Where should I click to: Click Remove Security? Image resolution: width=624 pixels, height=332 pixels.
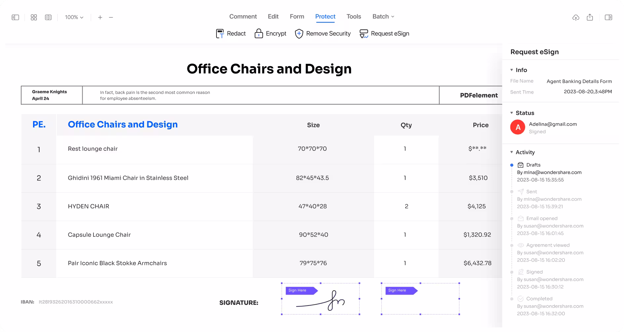pos(323,33)
